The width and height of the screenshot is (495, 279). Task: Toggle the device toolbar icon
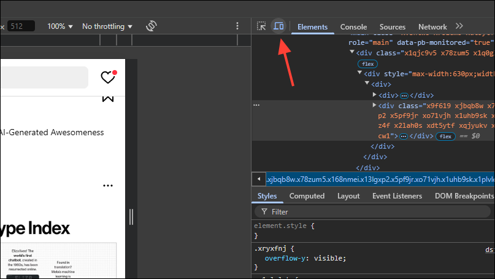278,26
